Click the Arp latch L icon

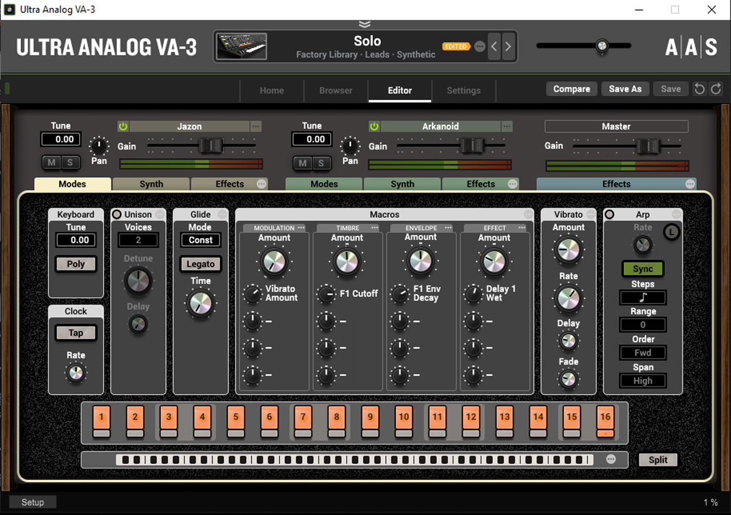coord(671,232)
